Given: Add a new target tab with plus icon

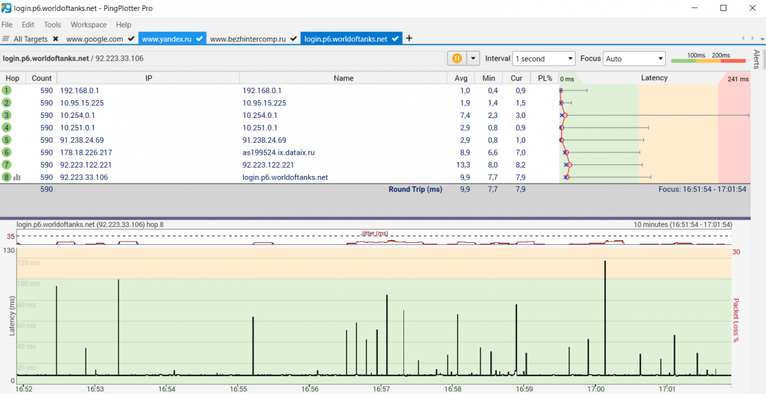Looking at the screenshot, I should tap(409, 38).
